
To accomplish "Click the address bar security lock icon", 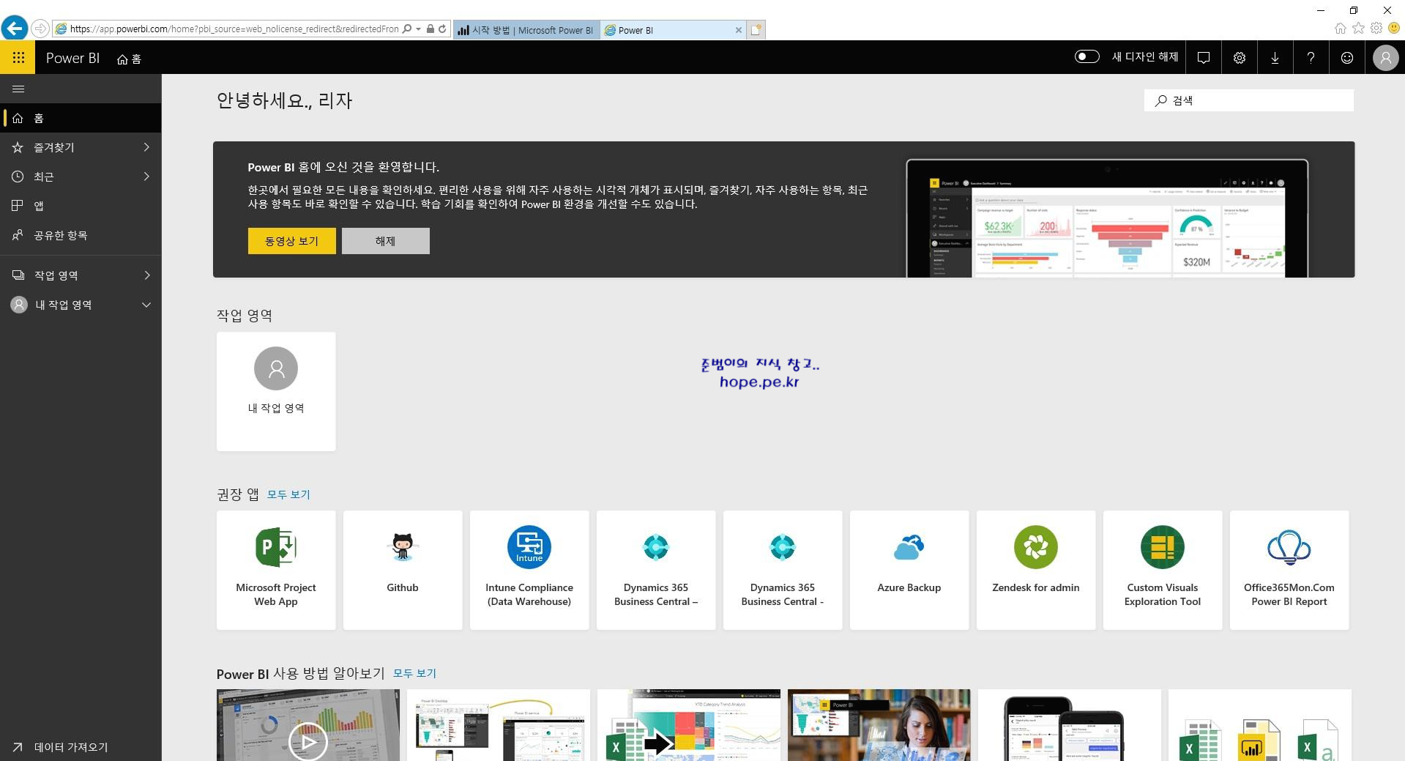I will pos(431,29).
